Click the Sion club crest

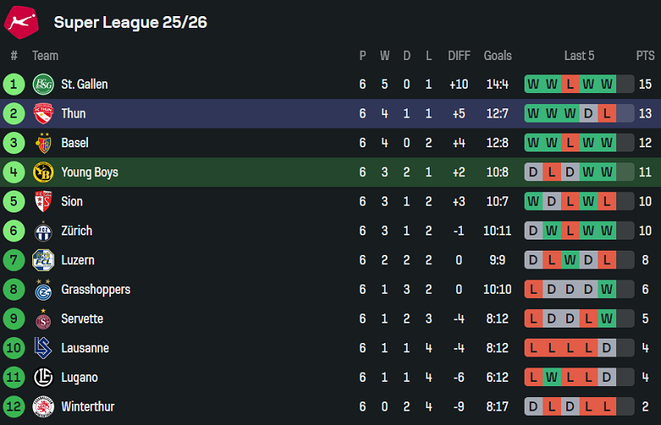coord(43,201)
